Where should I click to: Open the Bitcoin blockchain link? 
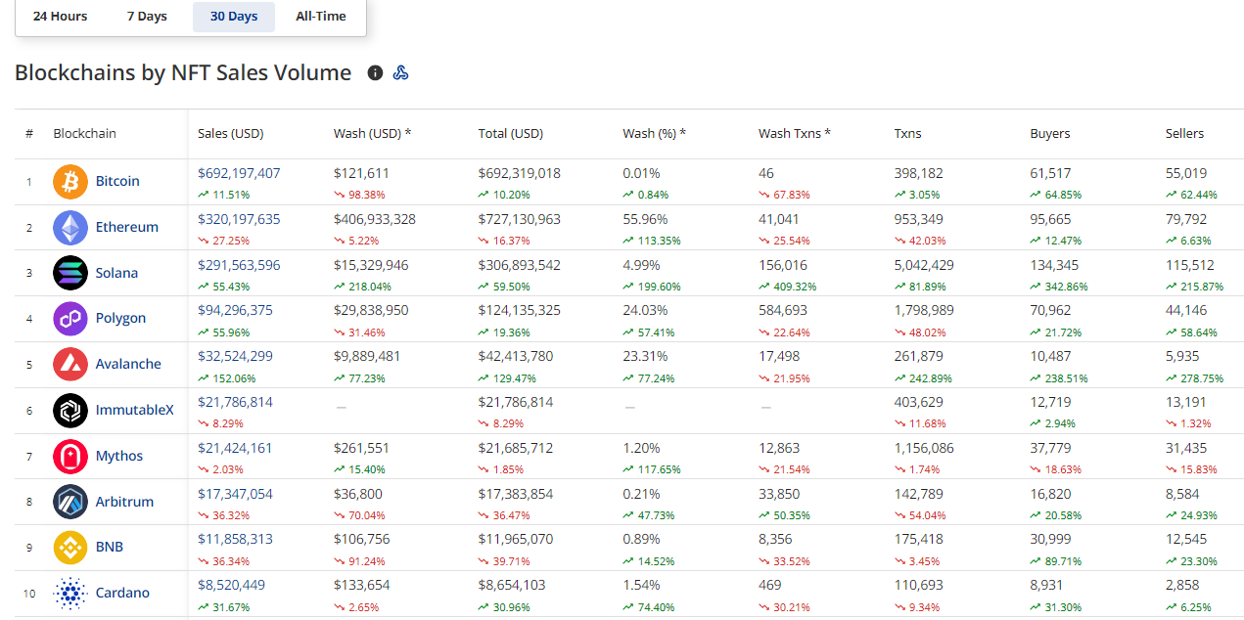pos(117,181)
